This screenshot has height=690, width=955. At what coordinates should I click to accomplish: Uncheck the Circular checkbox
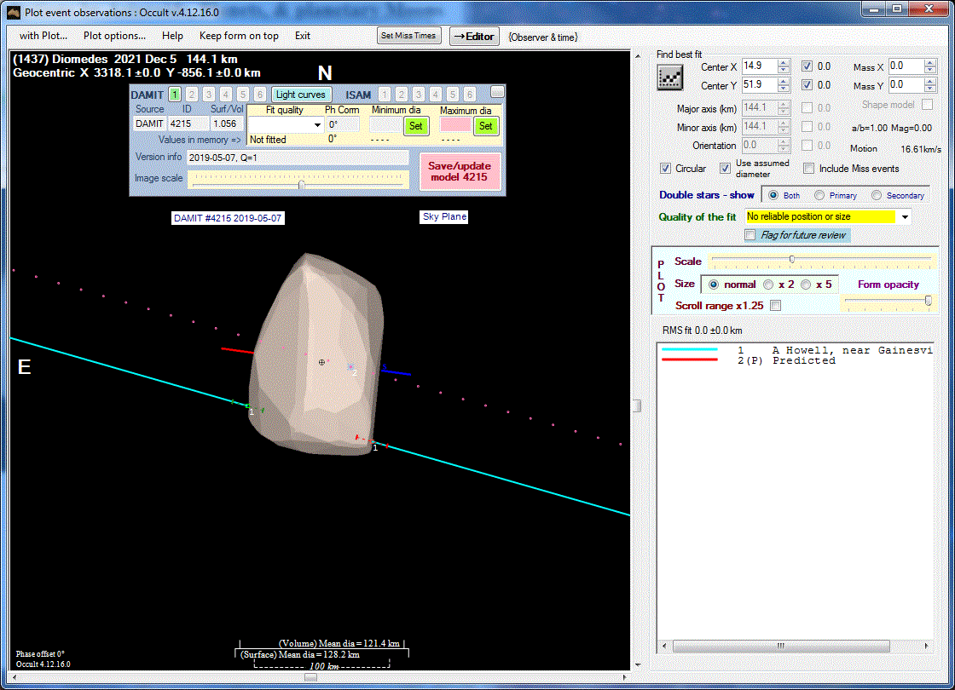point(666,169)
